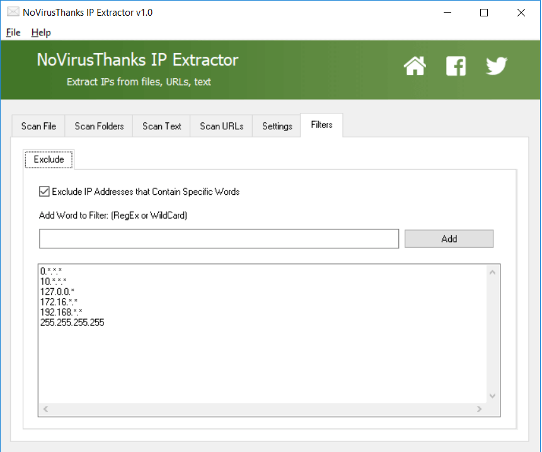The image size is (542, 452).
Task: Select the 192.168.*.* filter entry
Action: pos(61,312)
